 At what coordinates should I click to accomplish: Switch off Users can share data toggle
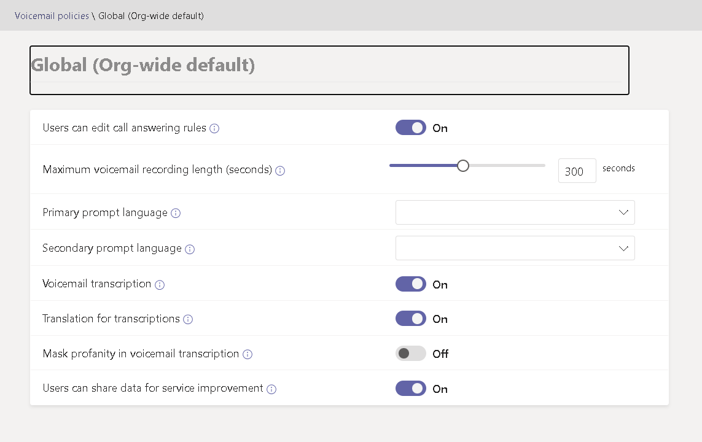[411, 389]
